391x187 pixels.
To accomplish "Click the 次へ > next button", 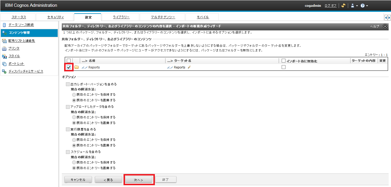I will click(x=139, y=180).
